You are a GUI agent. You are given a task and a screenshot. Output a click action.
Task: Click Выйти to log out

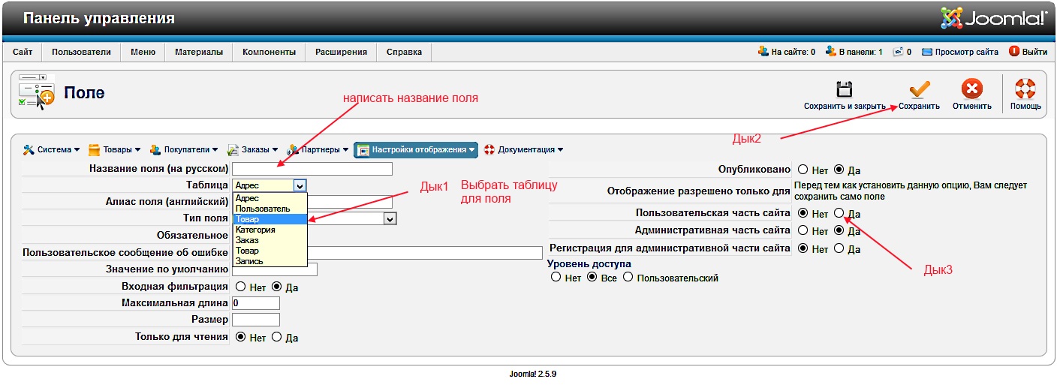tap(1028, 52)
